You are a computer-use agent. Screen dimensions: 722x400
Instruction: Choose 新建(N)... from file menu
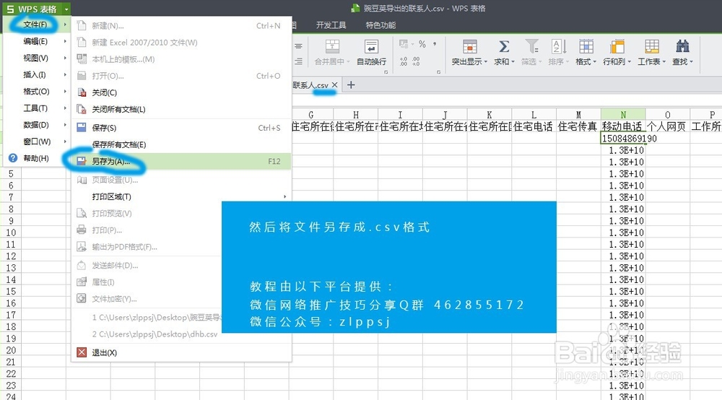click(x=181, y=26)
